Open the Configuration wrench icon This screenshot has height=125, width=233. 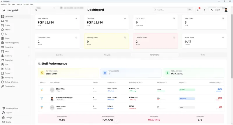tap(2, 86)
